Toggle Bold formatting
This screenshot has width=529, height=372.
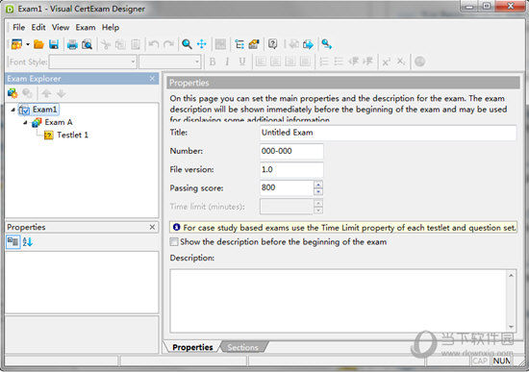213,62
